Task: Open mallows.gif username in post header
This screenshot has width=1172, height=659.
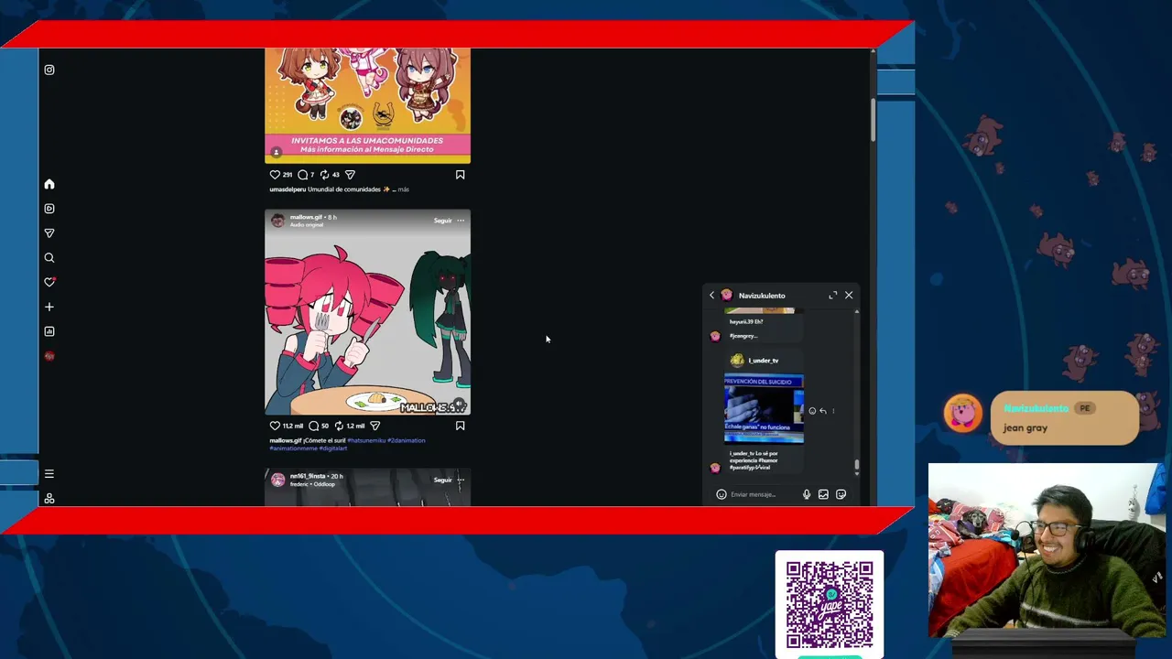Action: (x=306, y=217)
